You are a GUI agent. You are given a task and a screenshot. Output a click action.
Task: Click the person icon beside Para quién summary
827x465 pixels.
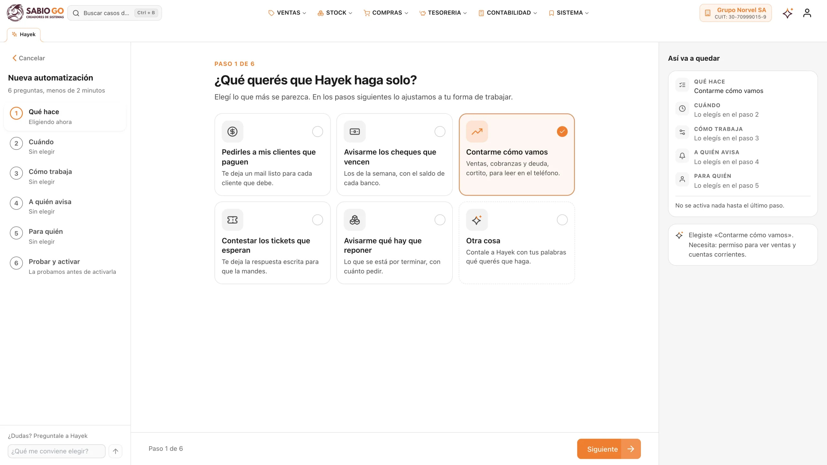[682, 179]
